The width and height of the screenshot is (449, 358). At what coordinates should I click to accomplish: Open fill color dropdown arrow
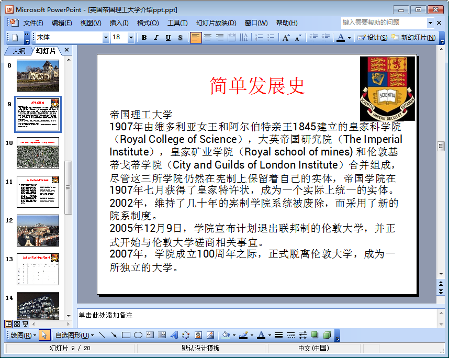click(234, 335)
